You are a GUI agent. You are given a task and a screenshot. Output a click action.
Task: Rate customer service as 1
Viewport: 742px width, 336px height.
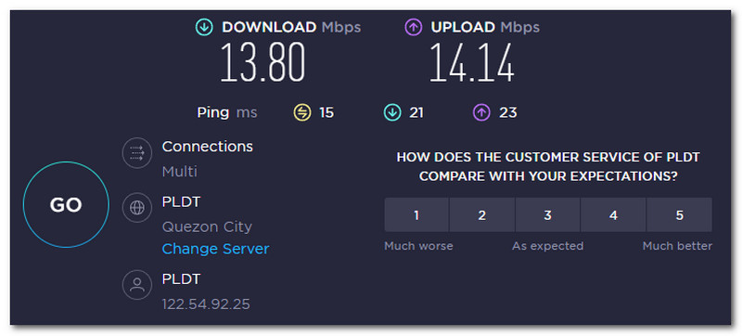416,214
